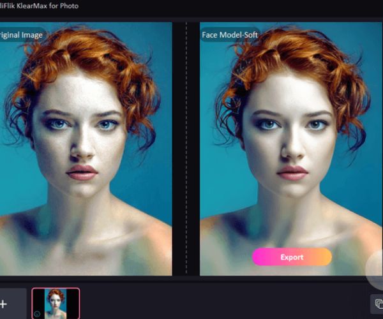
Task: Click the Face Model-Soft label
Action: click(230, 35)
